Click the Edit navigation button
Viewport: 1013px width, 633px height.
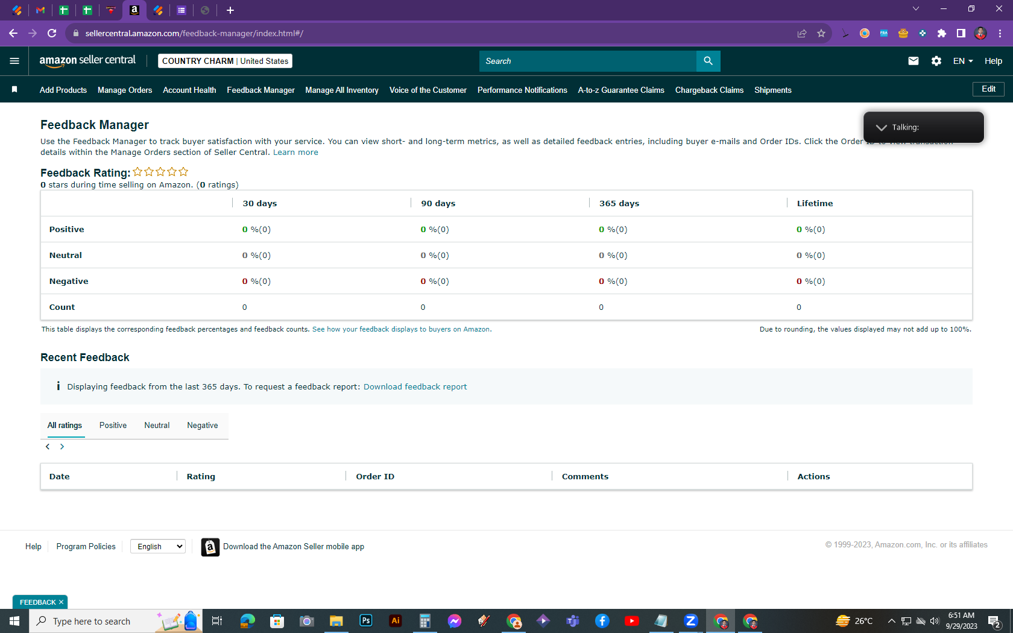point(988,89)
